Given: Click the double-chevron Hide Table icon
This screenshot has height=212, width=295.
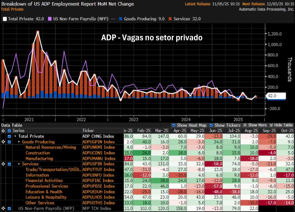Looking at the screenshot, I should tap(271, 125).
